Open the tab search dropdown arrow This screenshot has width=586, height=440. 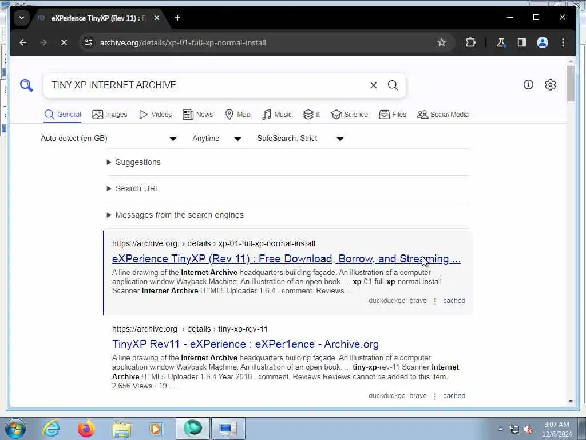coord(22,18)
